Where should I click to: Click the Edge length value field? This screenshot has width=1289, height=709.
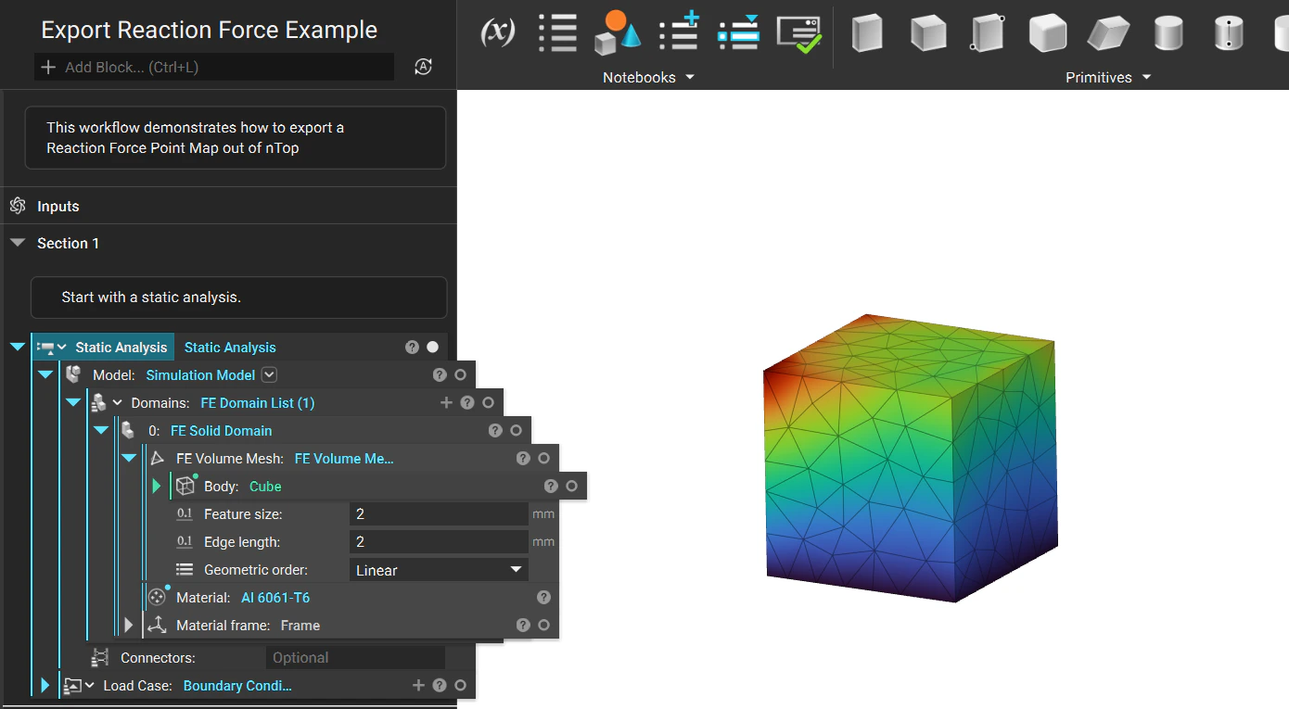click(439, 541)
